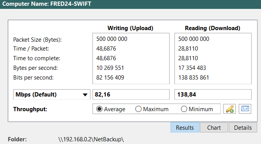Switch to the Details tab
Screen dimensions: 261x144
(x=243, y=127)
